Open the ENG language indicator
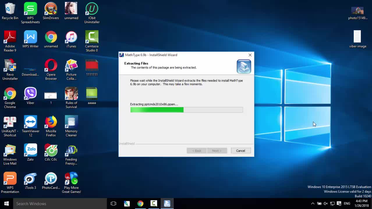 point(347,203)
